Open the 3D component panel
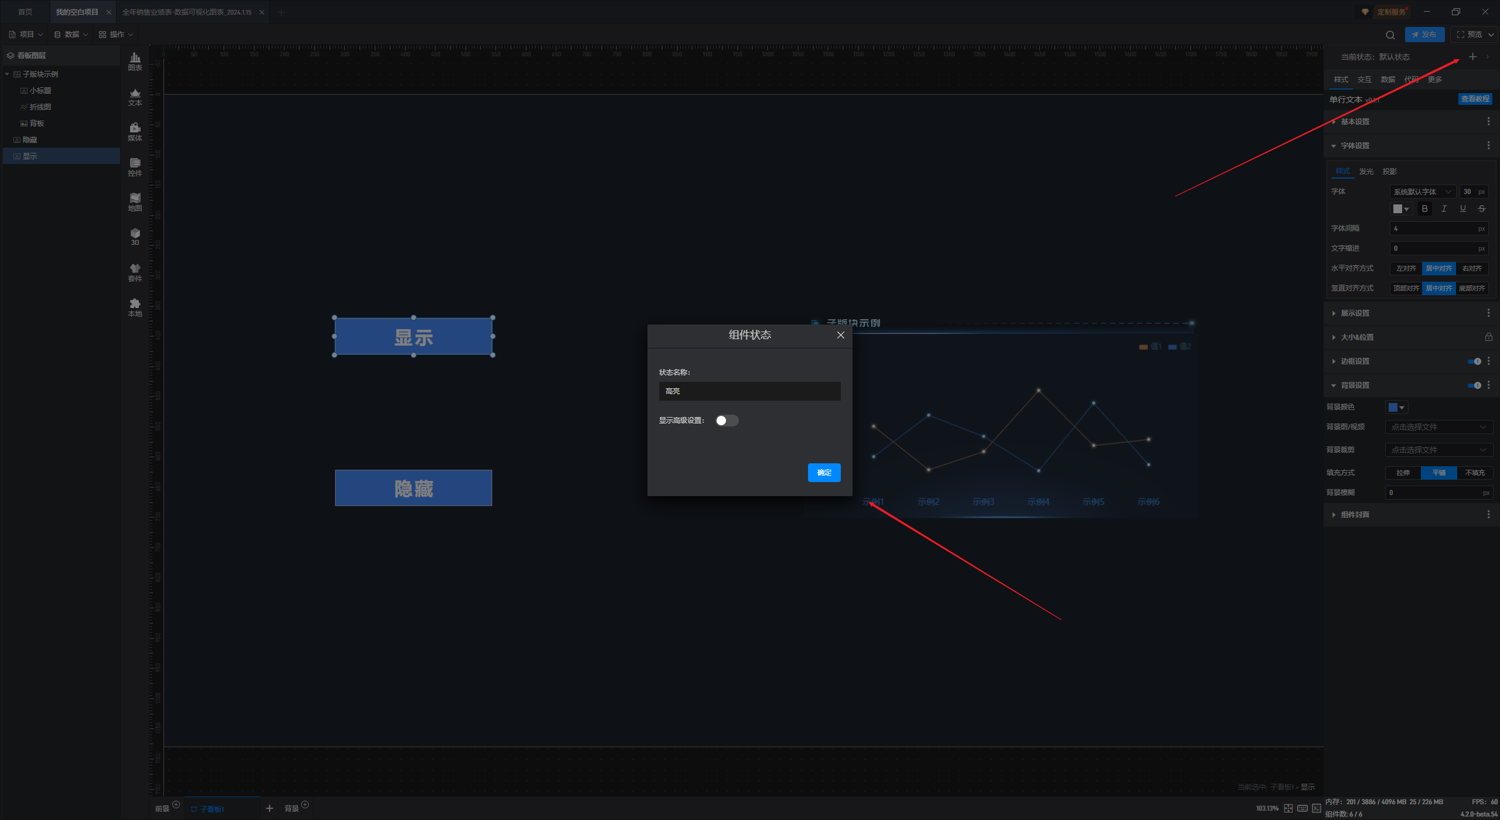Screen dimensions: 1500x820 pyautogui.click(x=135, y=236)
